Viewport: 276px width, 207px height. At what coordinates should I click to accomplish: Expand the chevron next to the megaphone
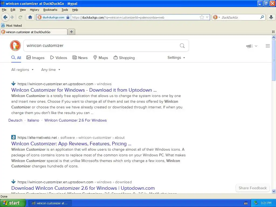click(x=256, y=46)
